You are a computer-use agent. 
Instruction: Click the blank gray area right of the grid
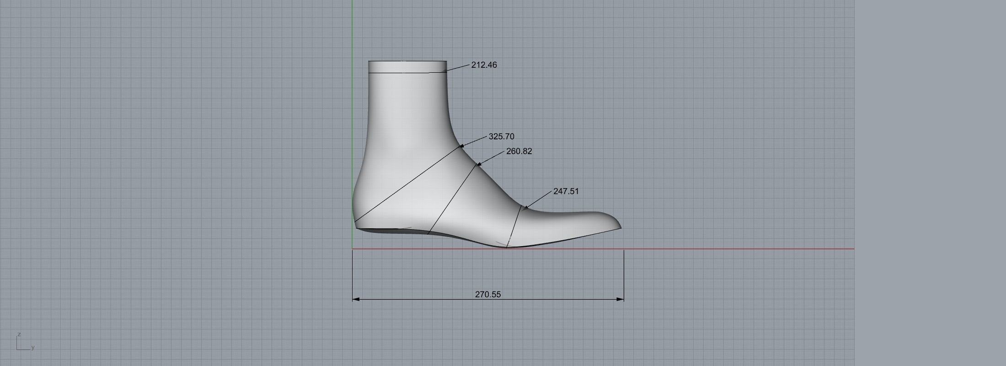tap(928, 183)
